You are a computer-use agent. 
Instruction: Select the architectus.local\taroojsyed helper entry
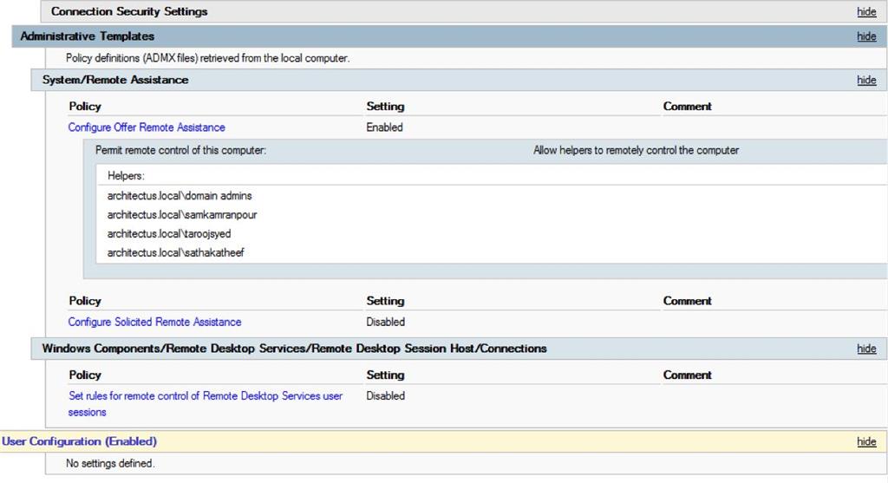click(169, 234)
